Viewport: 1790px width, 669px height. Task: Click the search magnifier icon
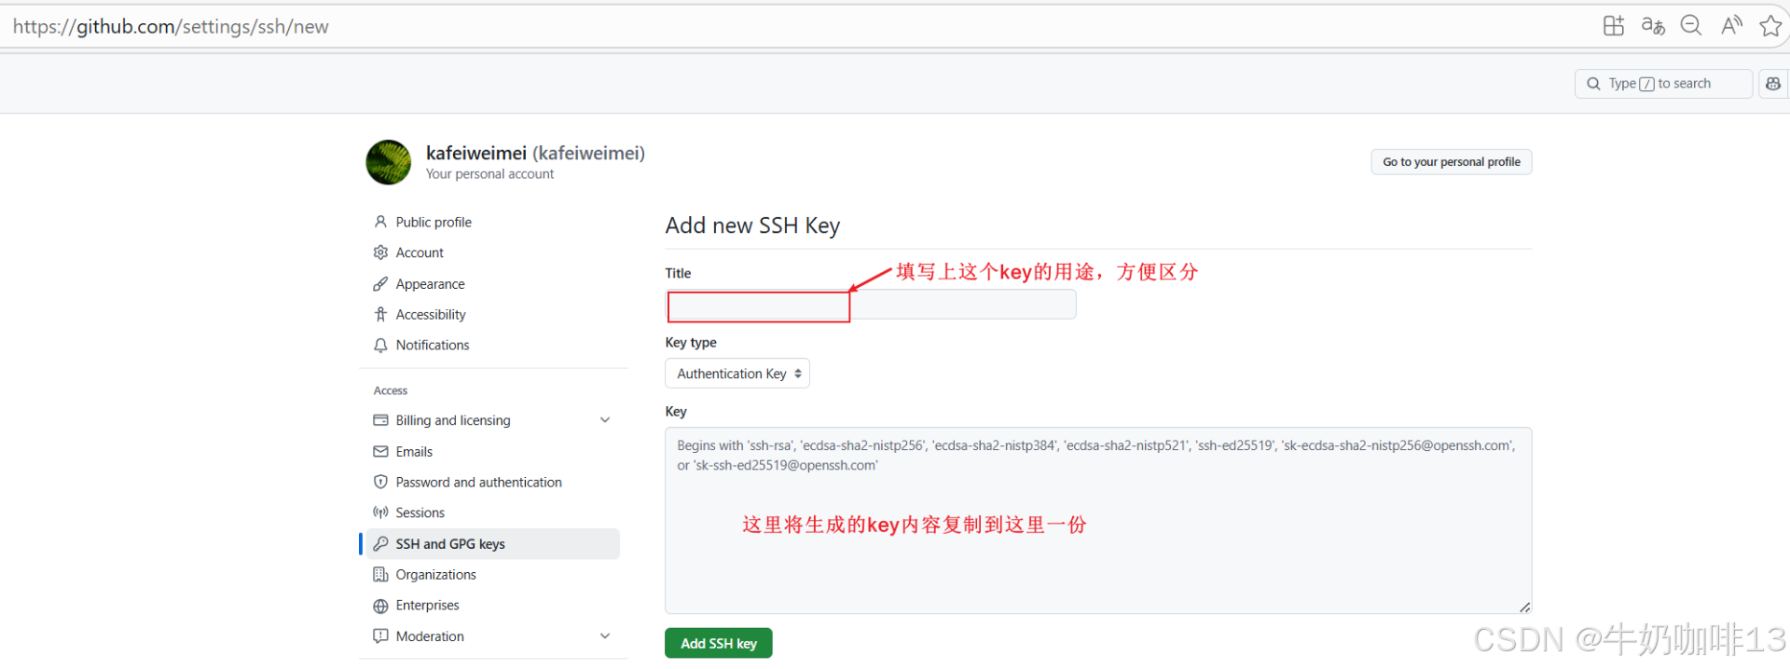(1594, 84)
